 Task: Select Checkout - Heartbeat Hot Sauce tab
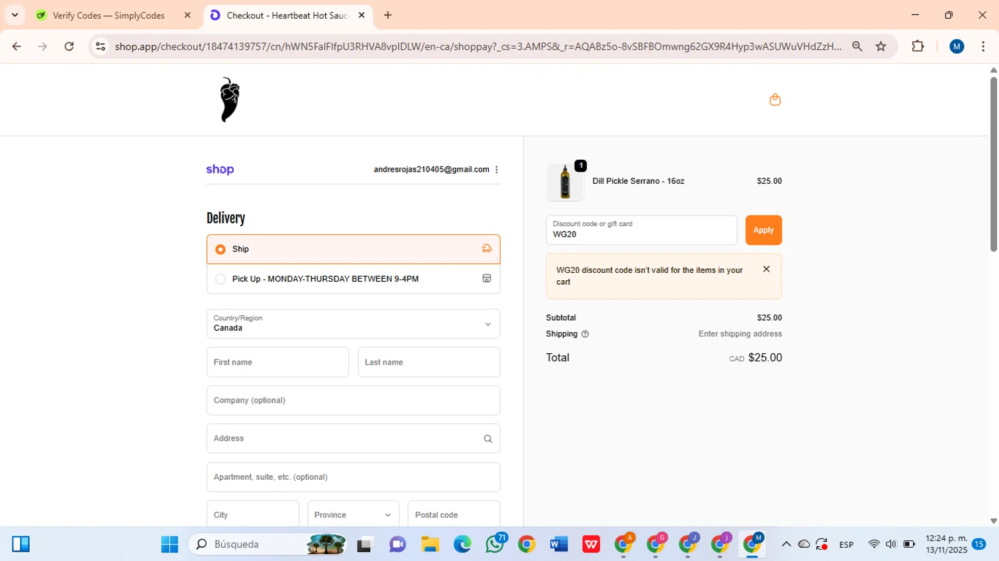tap(288, 15)
